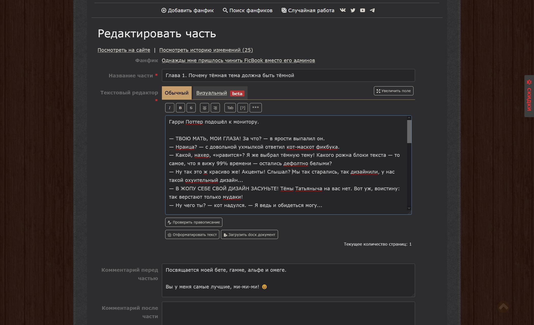Open the YouTube channel icon
The width and height of the screenshot is (534, 325).
click(x=362, y=10)
